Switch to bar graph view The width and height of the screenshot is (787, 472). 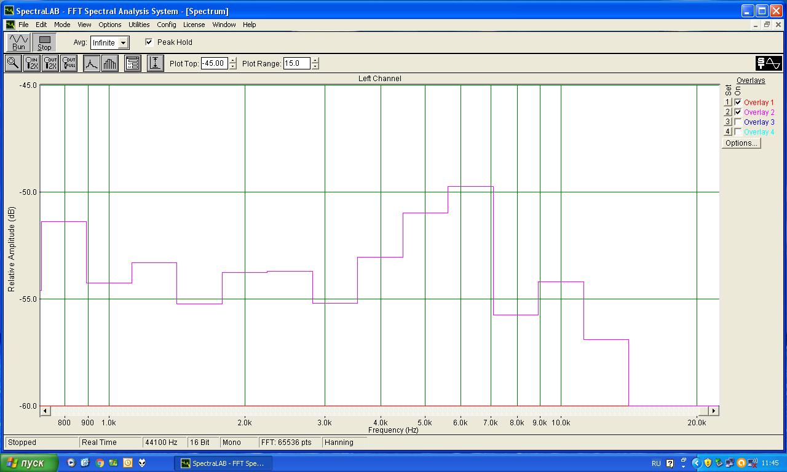(x=110, y=63)
